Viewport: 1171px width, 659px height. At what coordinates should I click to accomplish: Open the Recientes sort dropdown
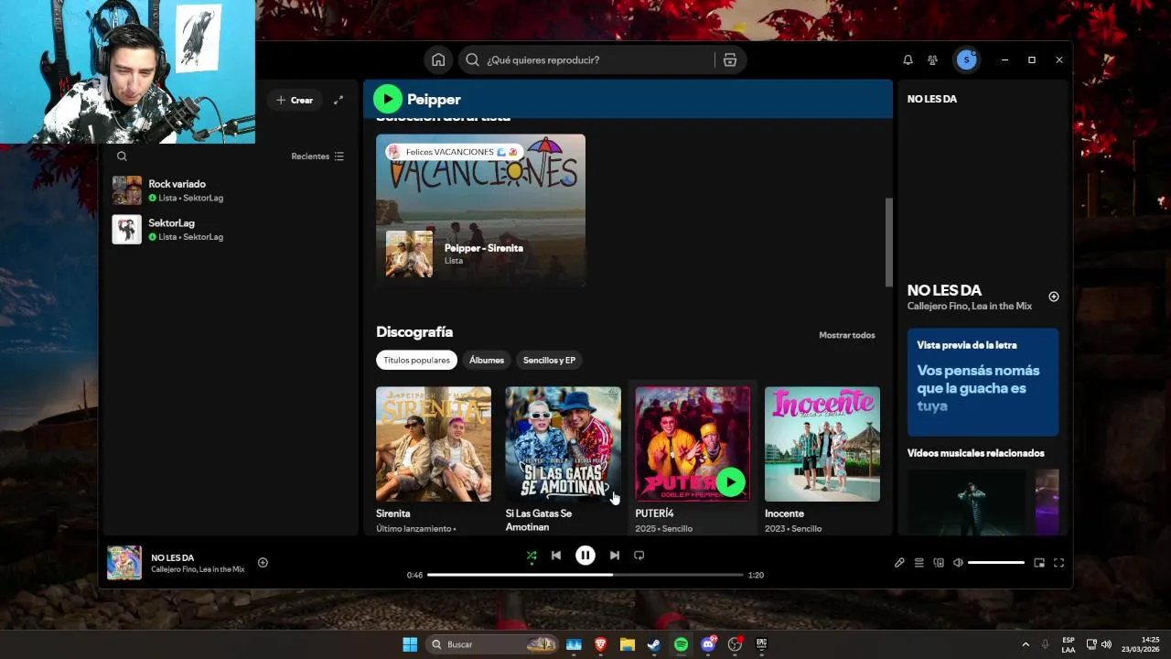pyautogui.click(x=317, y=157)
